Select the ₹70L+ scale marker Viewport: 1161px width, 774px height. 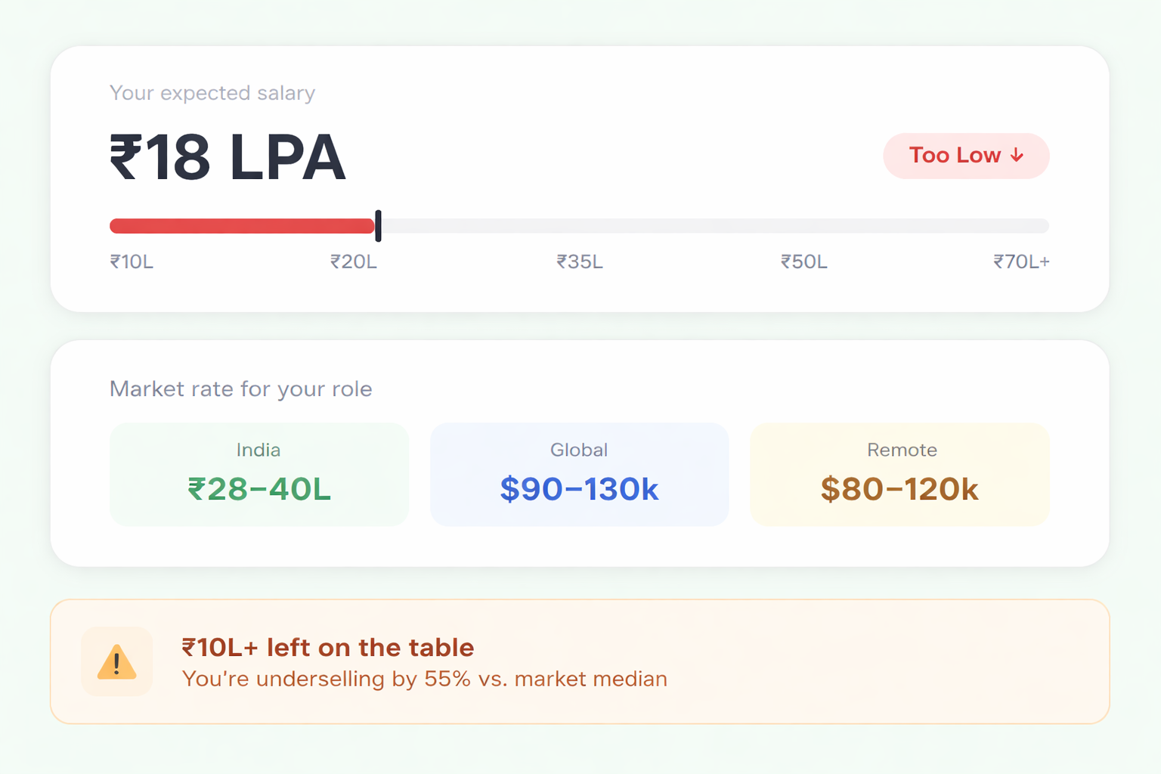tap(1020, 262)
